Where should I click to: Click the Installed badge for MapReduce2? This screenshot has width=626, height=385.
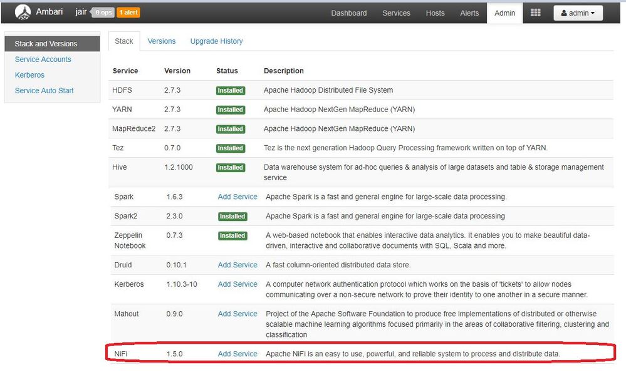(x=231, y=129)
